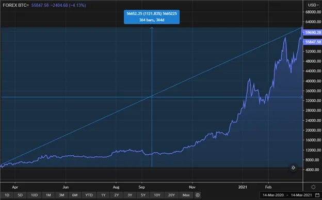Switch to the 2Y range

[117, 195]
